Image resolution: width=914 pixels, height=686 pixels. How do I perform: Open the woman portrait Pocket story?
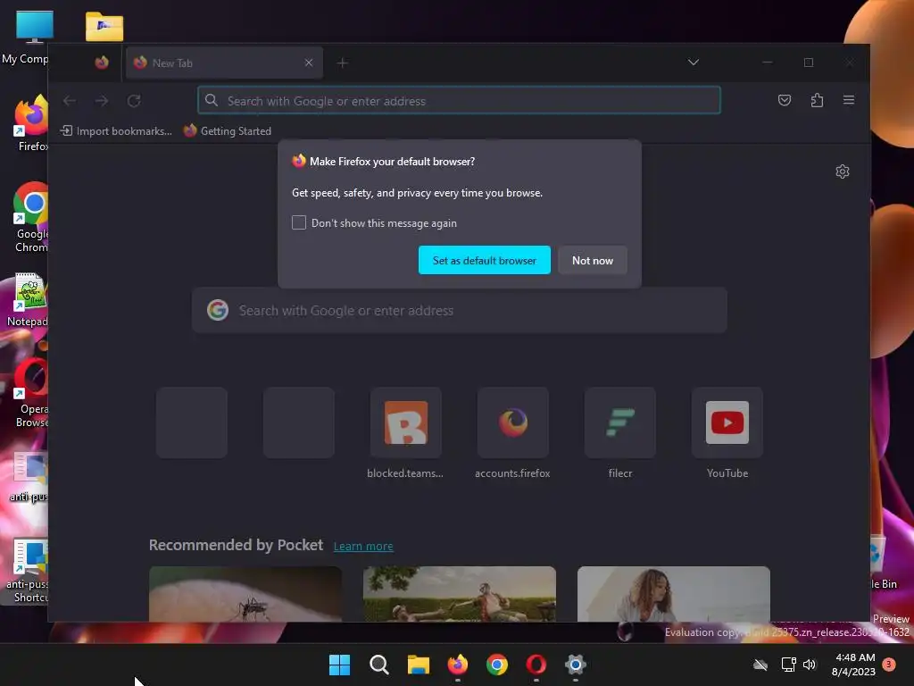674,594
